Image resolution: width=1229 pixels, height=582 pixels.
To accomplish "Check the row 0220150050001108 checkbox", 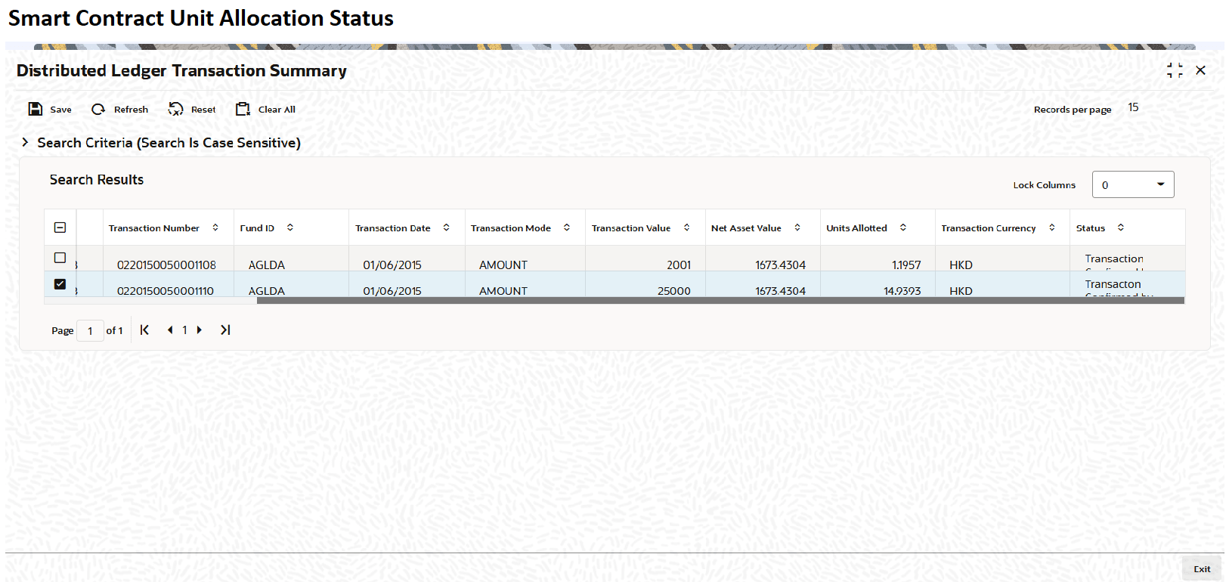I will 60,258.
